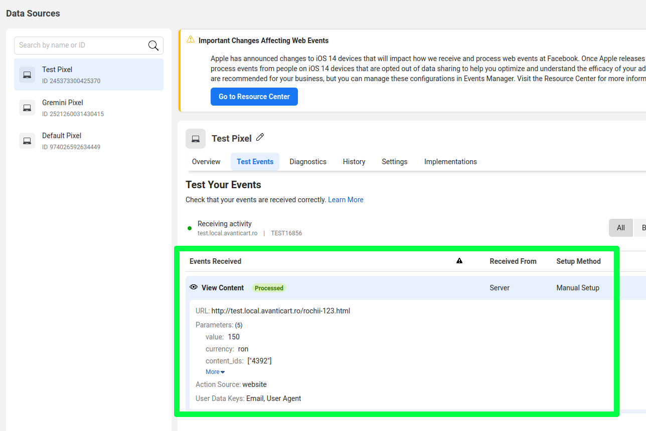This screenshot has width=646, height=431.
Task: Select Gremini Pixel in data sources list
Action: (89, 108)
